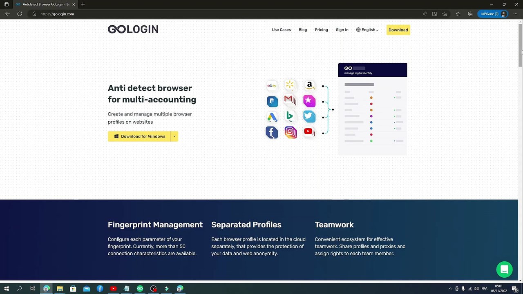Show hidden system tray icons
The height and width of the screenshot is (294, 523).
(x=450, y=289)
